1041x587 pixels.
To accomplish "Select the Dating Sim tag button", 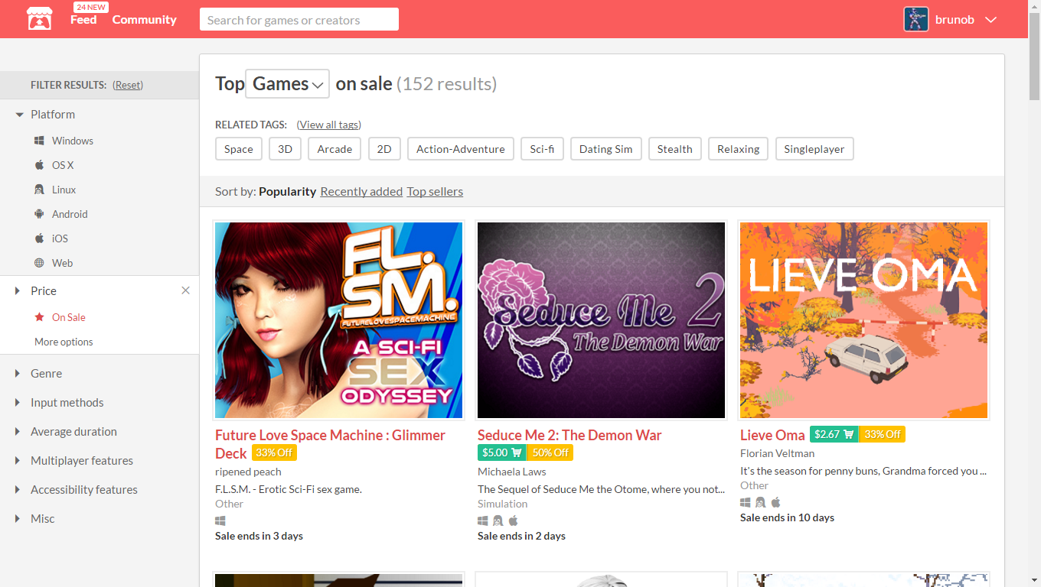I will tap(605, 149).
